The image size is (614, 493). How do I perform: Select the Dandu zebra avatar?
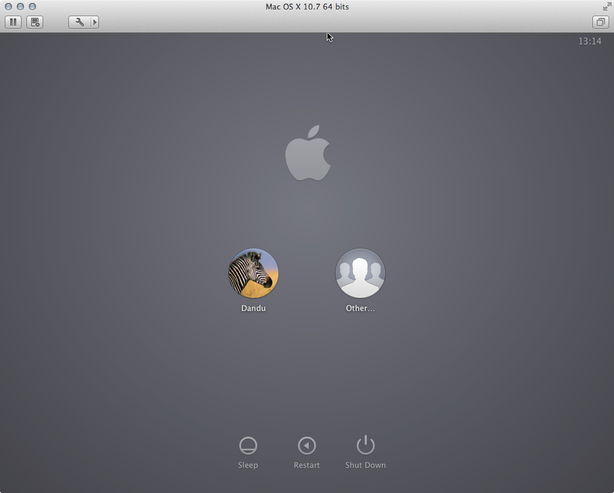click(253, 273)
